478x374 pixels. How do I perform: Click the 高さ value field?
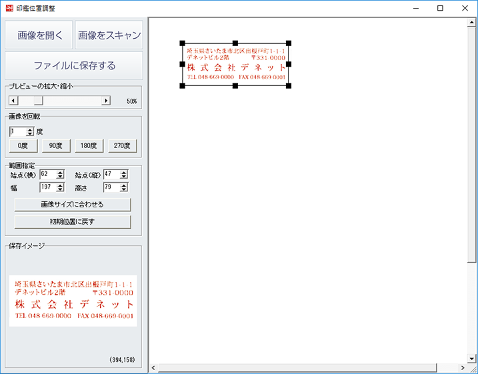(111, 187)
